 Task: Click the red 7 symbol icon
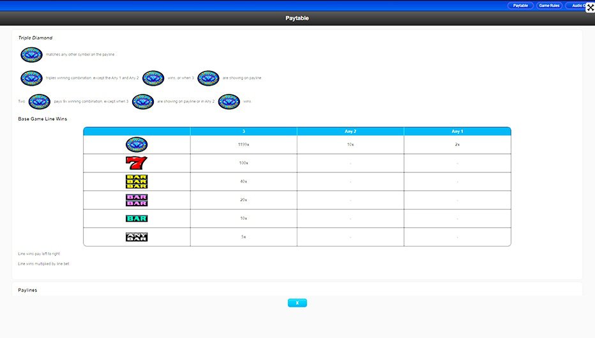click(x=137, y=163)
